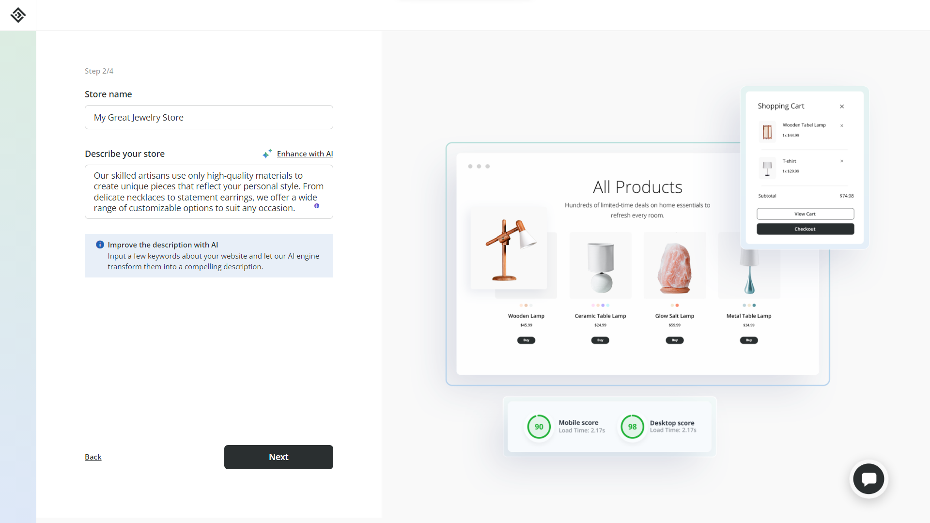Select the All Products tab area
Viewport: 930px width, 523px height.
(x=637, y=186)
